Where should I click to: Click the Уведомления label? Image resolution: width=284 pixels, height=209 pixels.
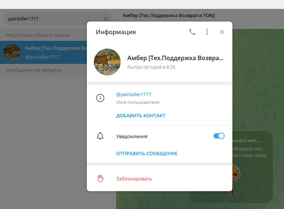132,136
